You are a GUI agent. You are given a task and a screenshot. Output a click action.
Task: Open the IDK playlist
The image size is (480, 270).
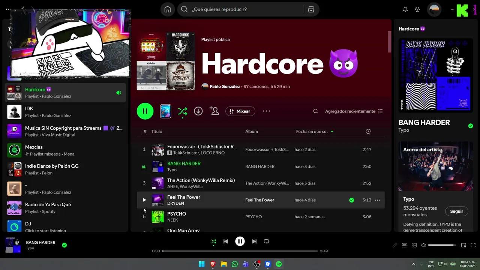pos(66,112)
